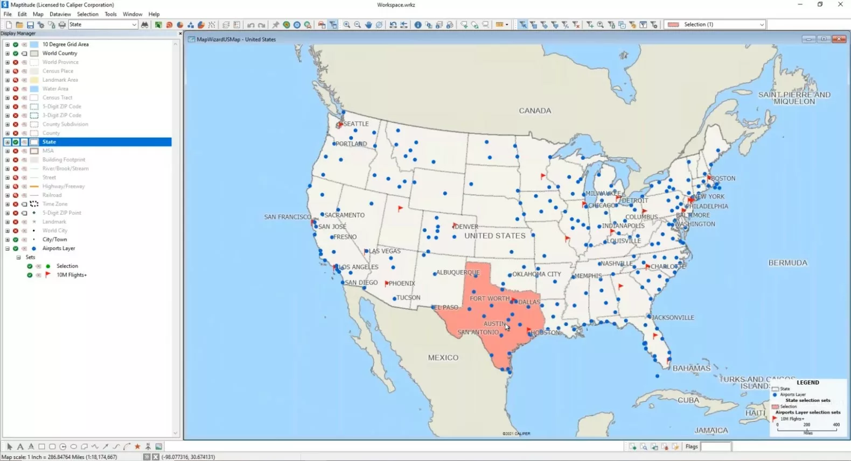Collapse the Airports Layer tree node
This screenshot has height=461, width=851.
click(8, 249)
